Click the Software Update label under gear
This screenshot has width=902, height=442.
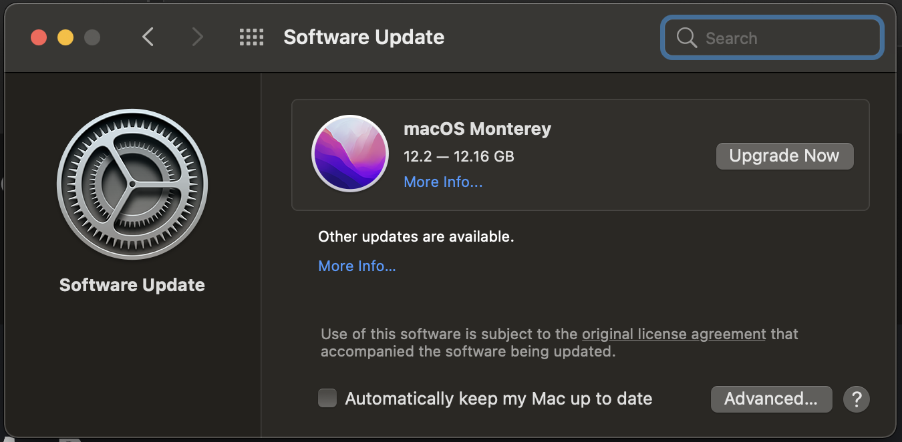[x=132, y=285]
